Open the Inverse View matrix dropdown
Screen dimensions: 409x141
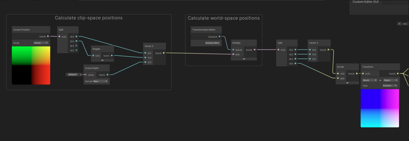click(x=212, y=43)
